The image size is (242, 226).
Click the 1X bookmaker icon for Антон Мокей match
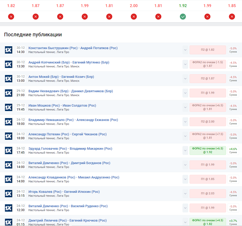pyautogui.click(x=9, y=79)
